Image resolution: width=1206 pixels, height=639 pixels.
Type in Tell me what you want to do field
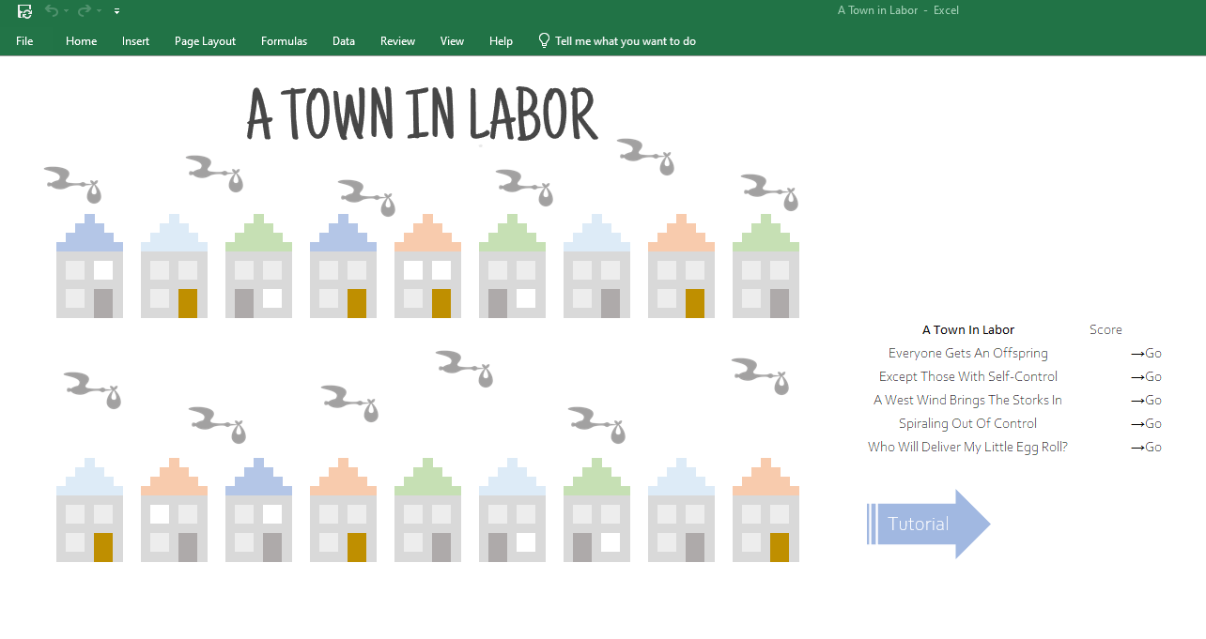pyautogui.click(x=626, y=41)
